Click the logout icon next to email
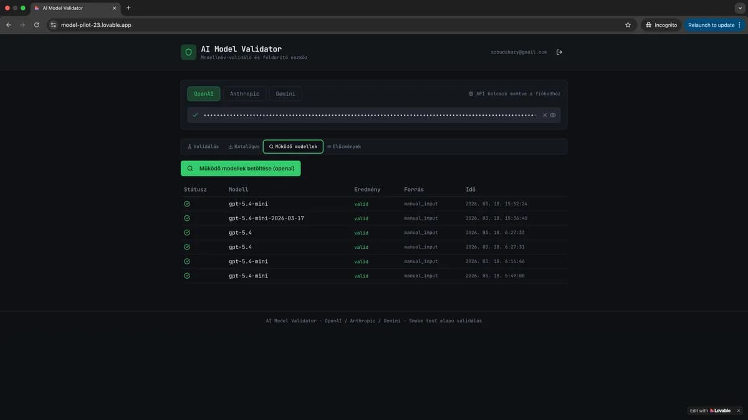 (x=559, y=52)
